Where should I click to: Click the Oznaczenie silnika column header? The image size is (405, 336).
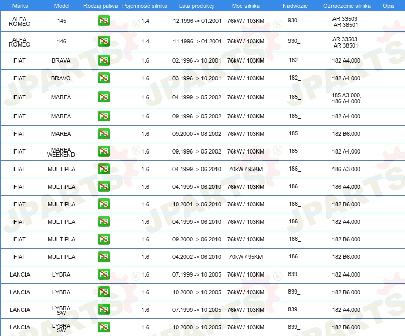tap(347, 6)
